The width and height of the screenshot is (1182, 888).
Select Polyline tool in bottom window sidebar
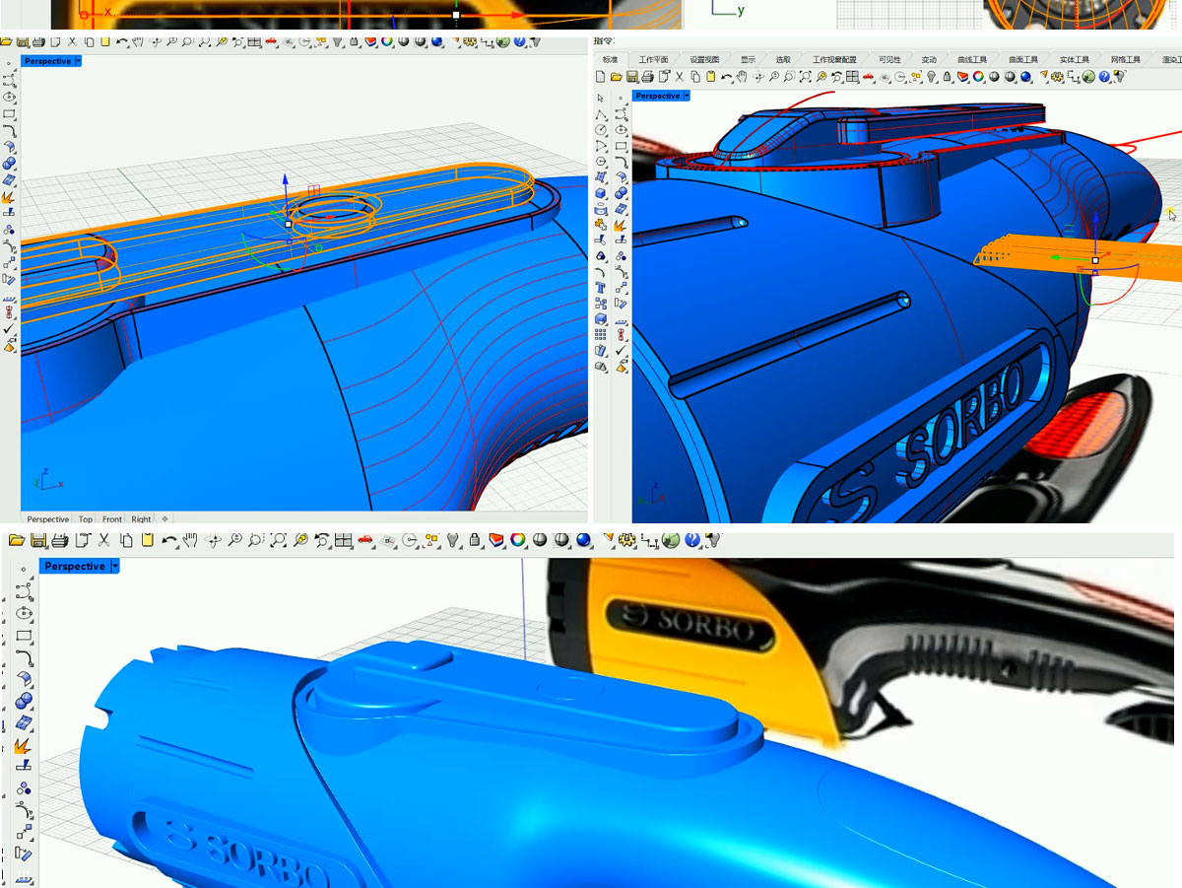click(24, 591)
